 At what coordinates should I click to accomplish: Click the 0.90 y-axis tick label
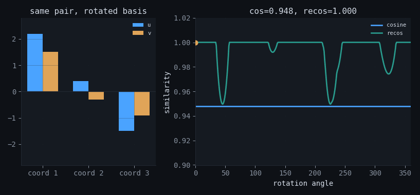(x=182, y=166)
